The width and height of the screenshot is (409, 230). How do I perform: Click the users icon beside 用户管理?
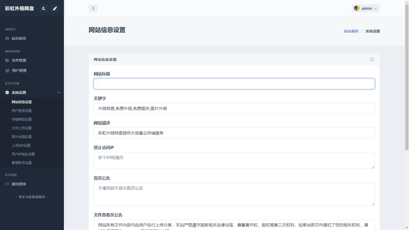click(x=7, y=71)
